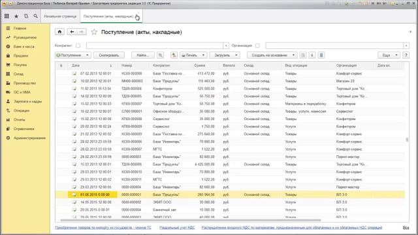
Task: Expand the Поступление create dropdown arrow
Action: 87,55
